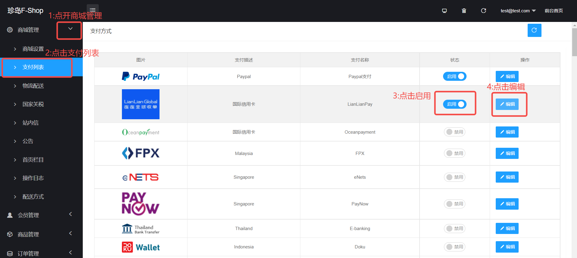Image resolution: width=577 pixels, height=258 pixels.
Task: Click the stack icon beside 订单管理
Action: pyautogui.click(x=10, y=253)
